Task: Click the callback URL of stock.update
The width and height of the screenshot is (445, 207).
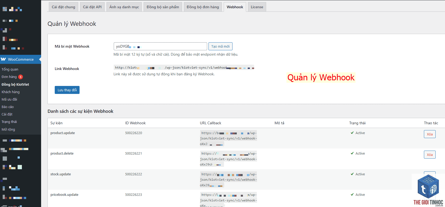Action: coord(229,180)
